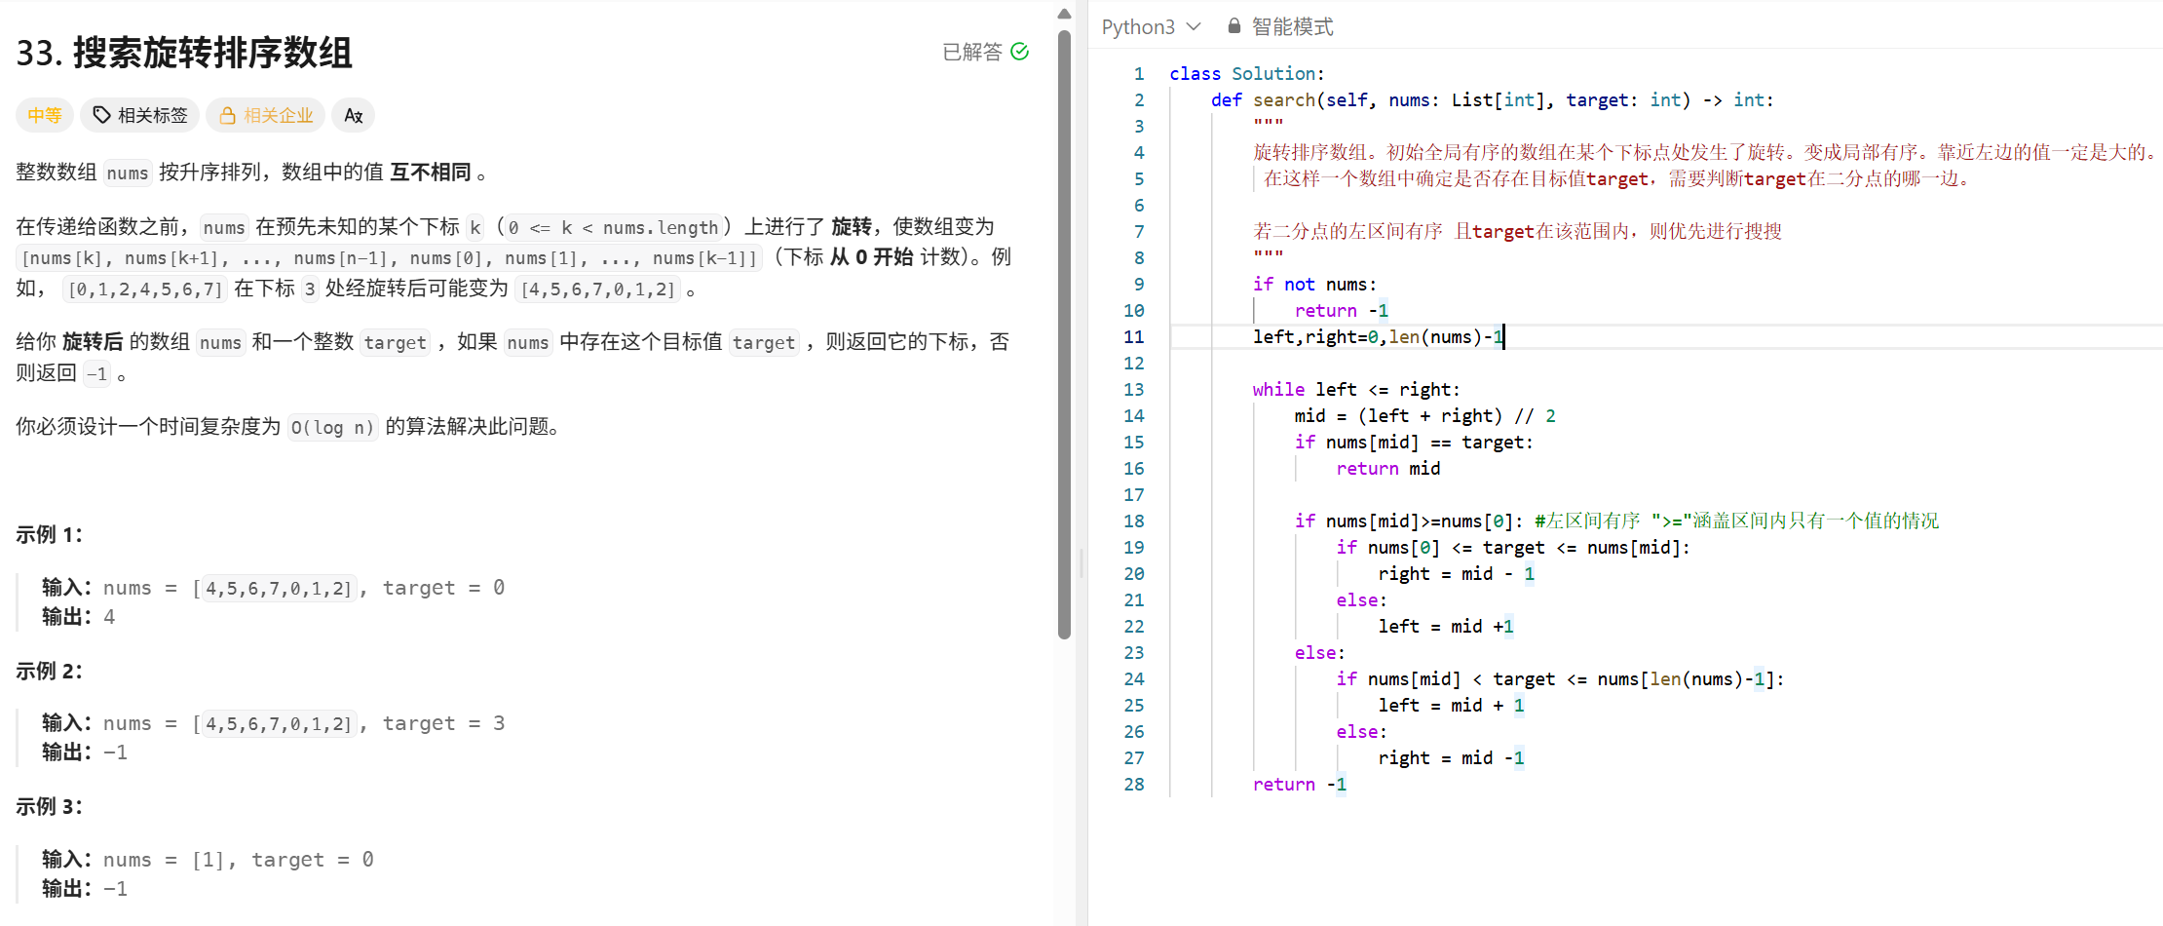
Task: Click line number 28 in the editor gutter
Action: [1133, 784]
